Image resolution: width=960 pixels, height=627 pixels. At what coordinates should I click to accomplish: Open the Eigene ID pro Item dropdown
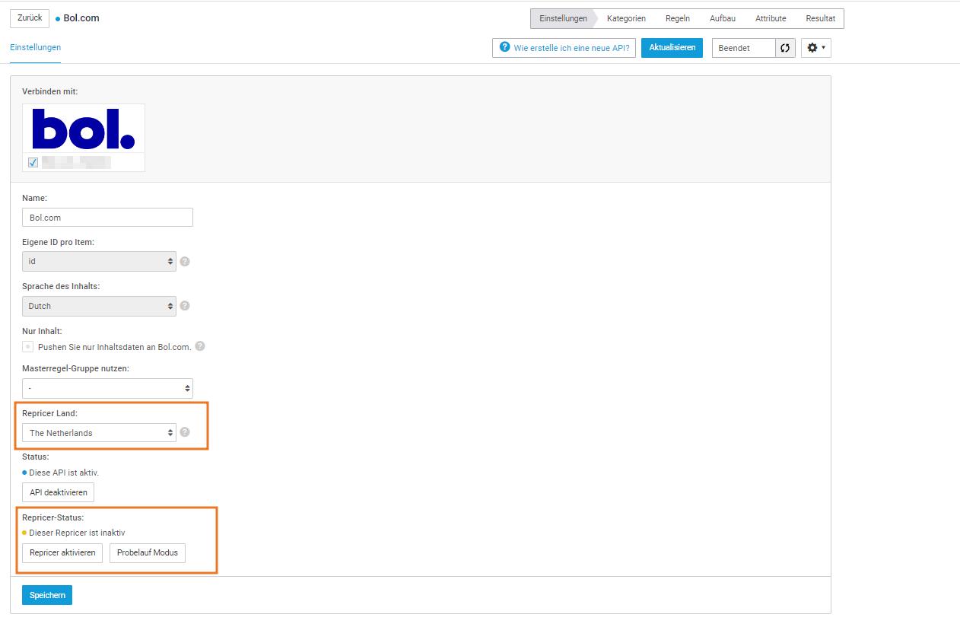[x=99, y=261]
